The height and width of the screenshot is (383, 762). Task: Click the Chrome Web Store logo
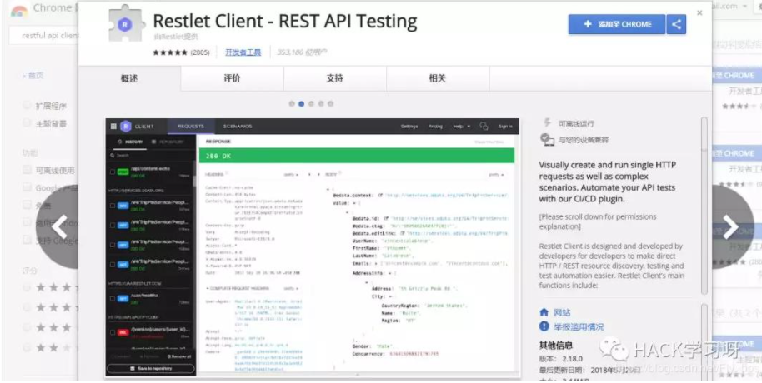(19, 10)
